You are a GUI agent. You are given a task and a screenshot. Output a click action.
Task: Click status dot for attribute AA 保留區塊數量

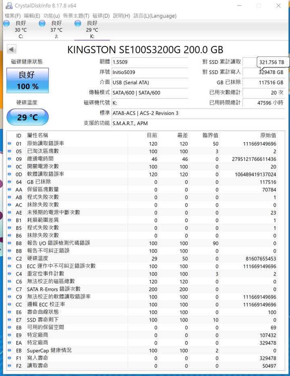coord(9,190)
